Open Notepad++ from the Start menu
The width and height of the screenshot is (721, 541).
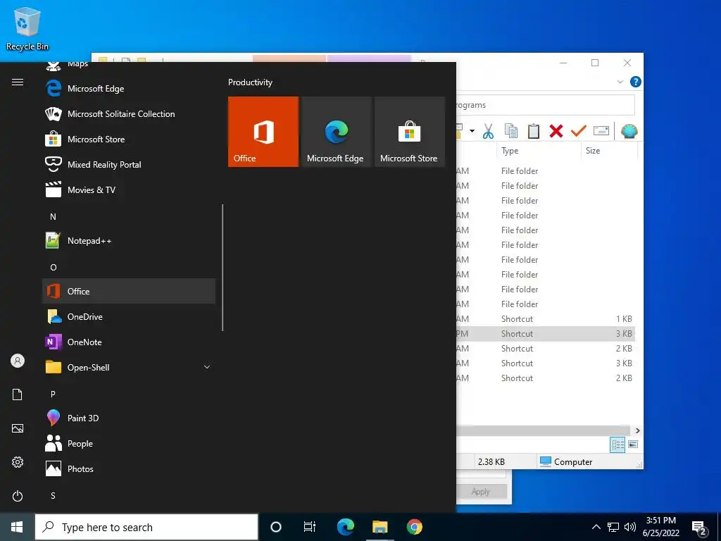[x=129, y=241]
